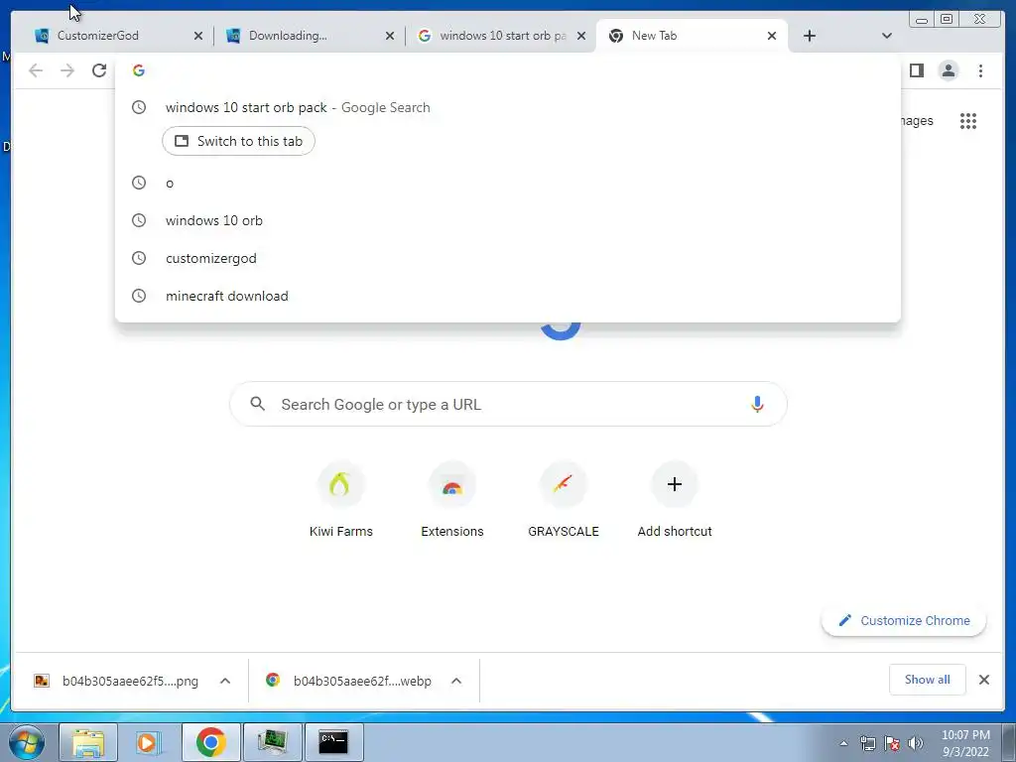
Task: Close the downloads bar
Action: pos(983,680)
